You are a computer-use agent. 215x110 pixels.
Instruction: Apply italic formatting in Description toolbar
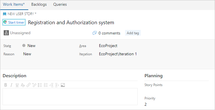11,85
